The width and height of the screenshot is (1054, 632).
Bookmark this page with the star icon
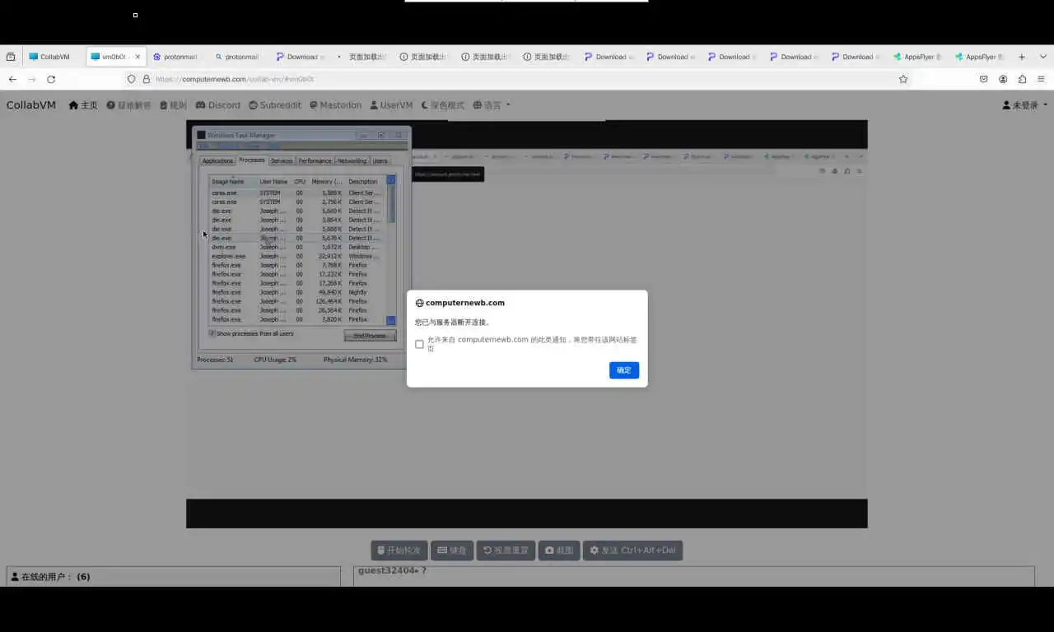903,79
